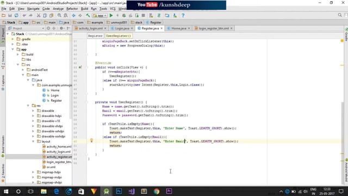The width and height of the screenshot is (348, 196).
Task: Click the Paste icon in toolbar
Action: [x=51, y=15]
